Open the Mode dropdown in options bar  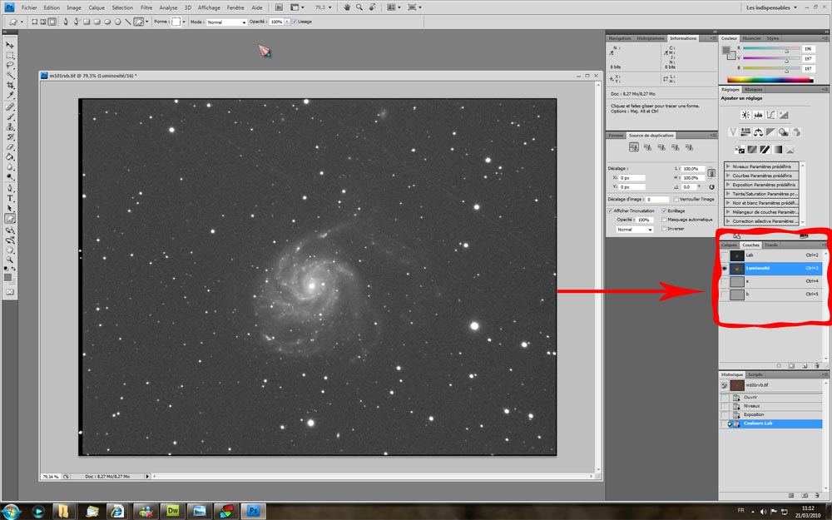[x=226, y=22]
